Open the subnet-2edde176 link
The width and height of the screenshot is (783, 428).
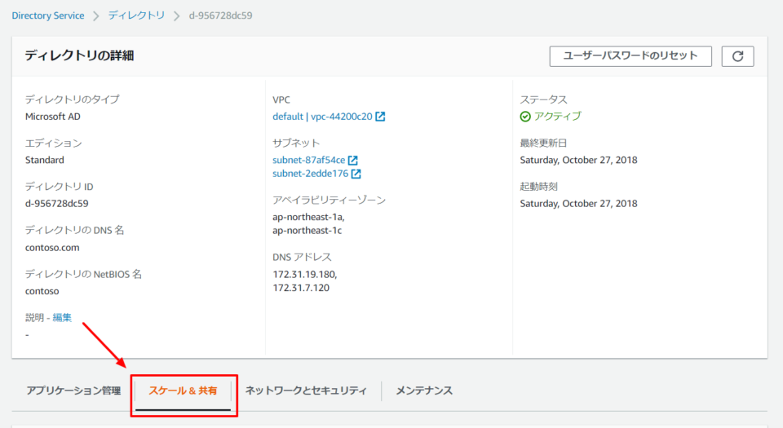tap(310, 174)
